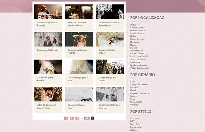Screen dimensions: 205x132
Task: Filter by Praia scenario
Action: tap(133, 99)
